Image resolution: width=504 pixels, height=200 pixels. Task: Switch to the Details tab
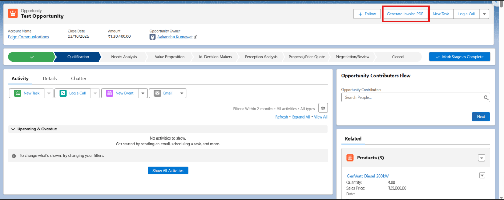click(50, 79)
